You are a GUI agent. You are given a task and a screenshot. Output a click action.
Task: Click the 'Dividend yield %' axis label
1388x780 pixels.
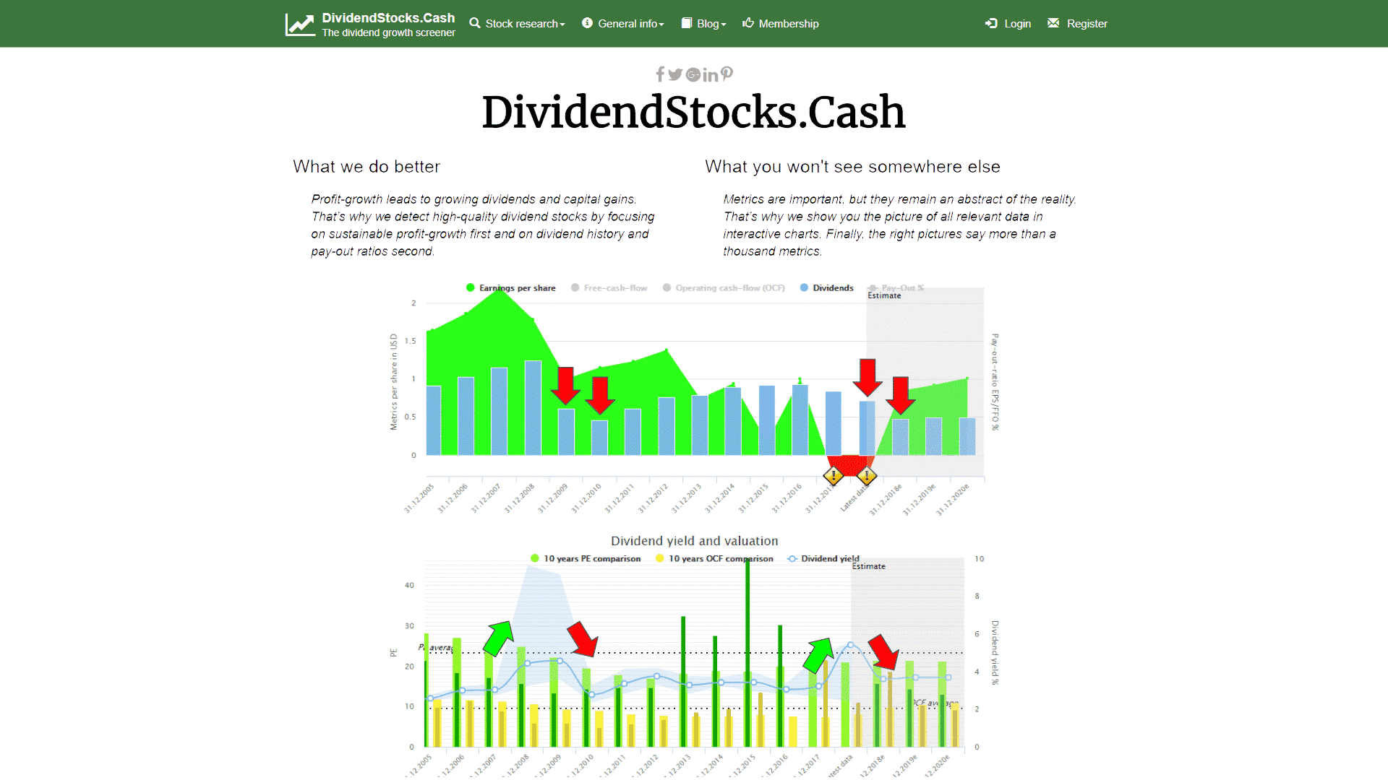(x=995, y=653)
